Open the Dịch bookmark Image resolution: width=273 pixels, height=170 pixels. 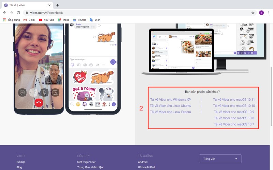95,20
